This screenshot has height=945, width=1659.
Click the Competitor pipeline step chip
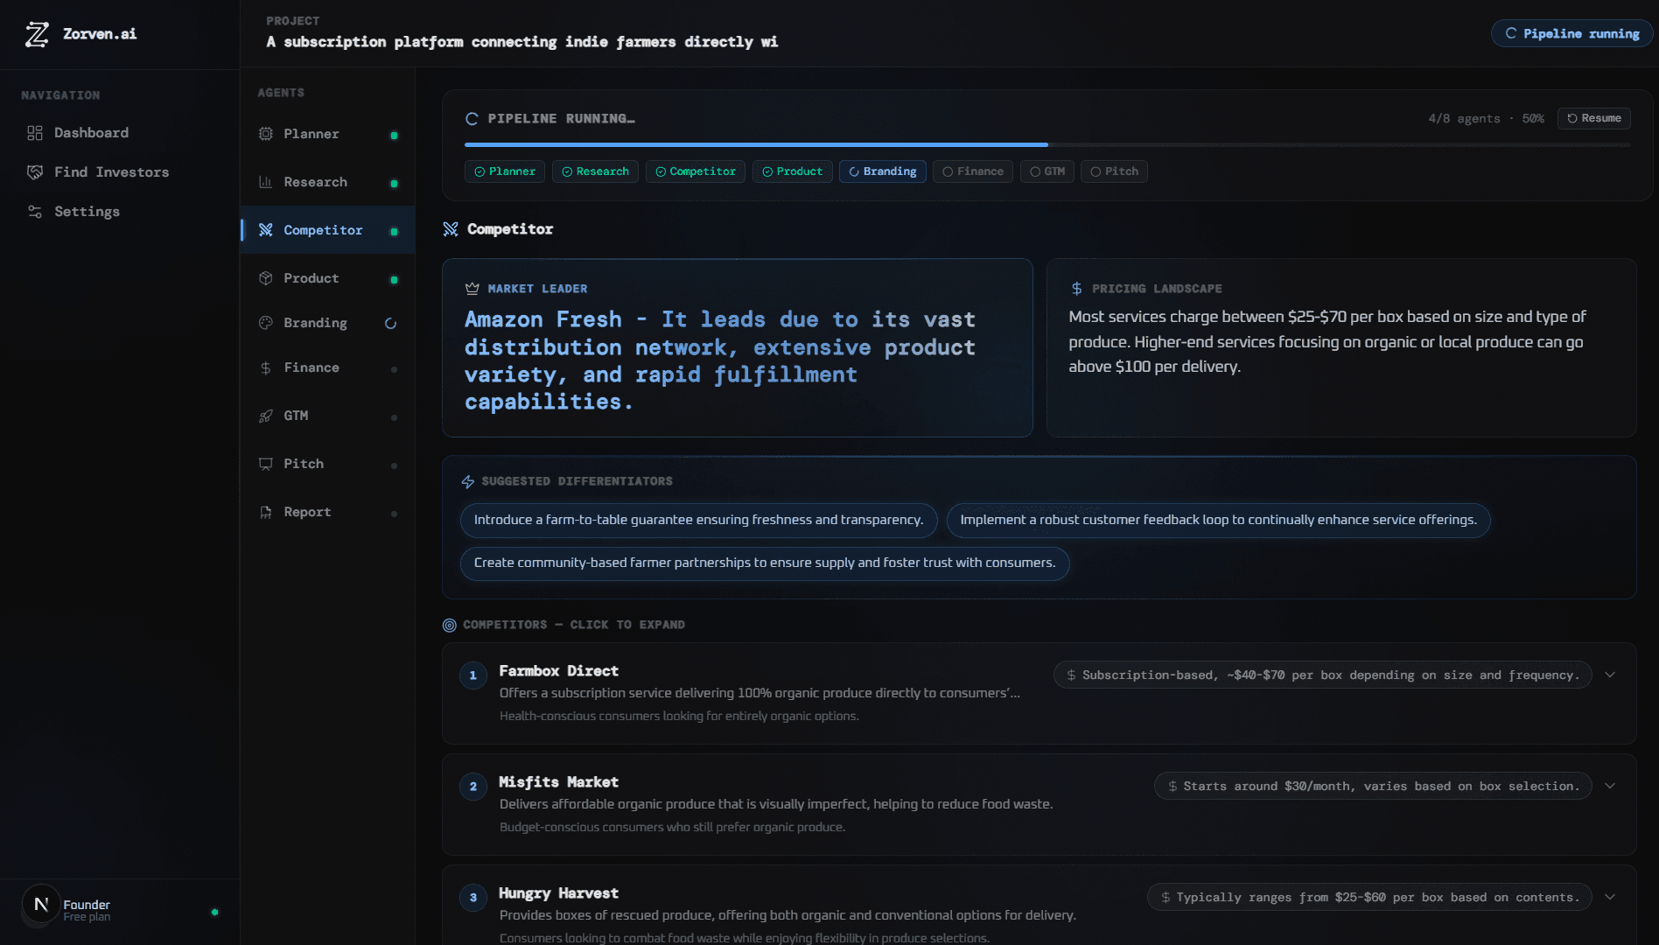(696, 171)
